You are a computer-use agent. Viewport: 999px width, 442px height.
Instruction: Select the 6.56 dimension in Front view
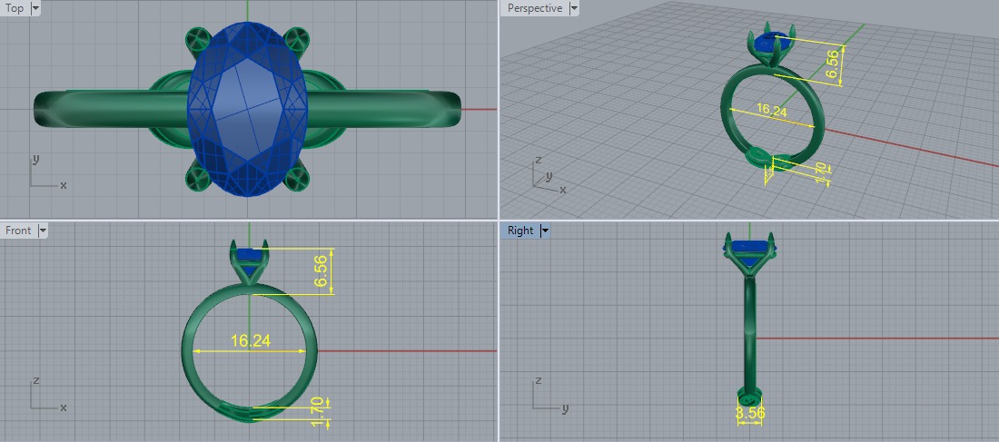(321, 270)
